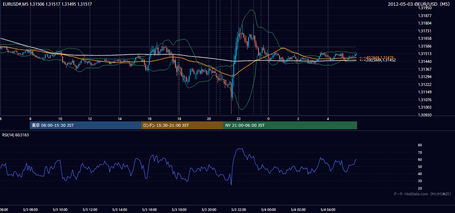Click the 5/3 08:00 time axis label
This screenshot has height=213, width=455.
(x=30, y=210)
